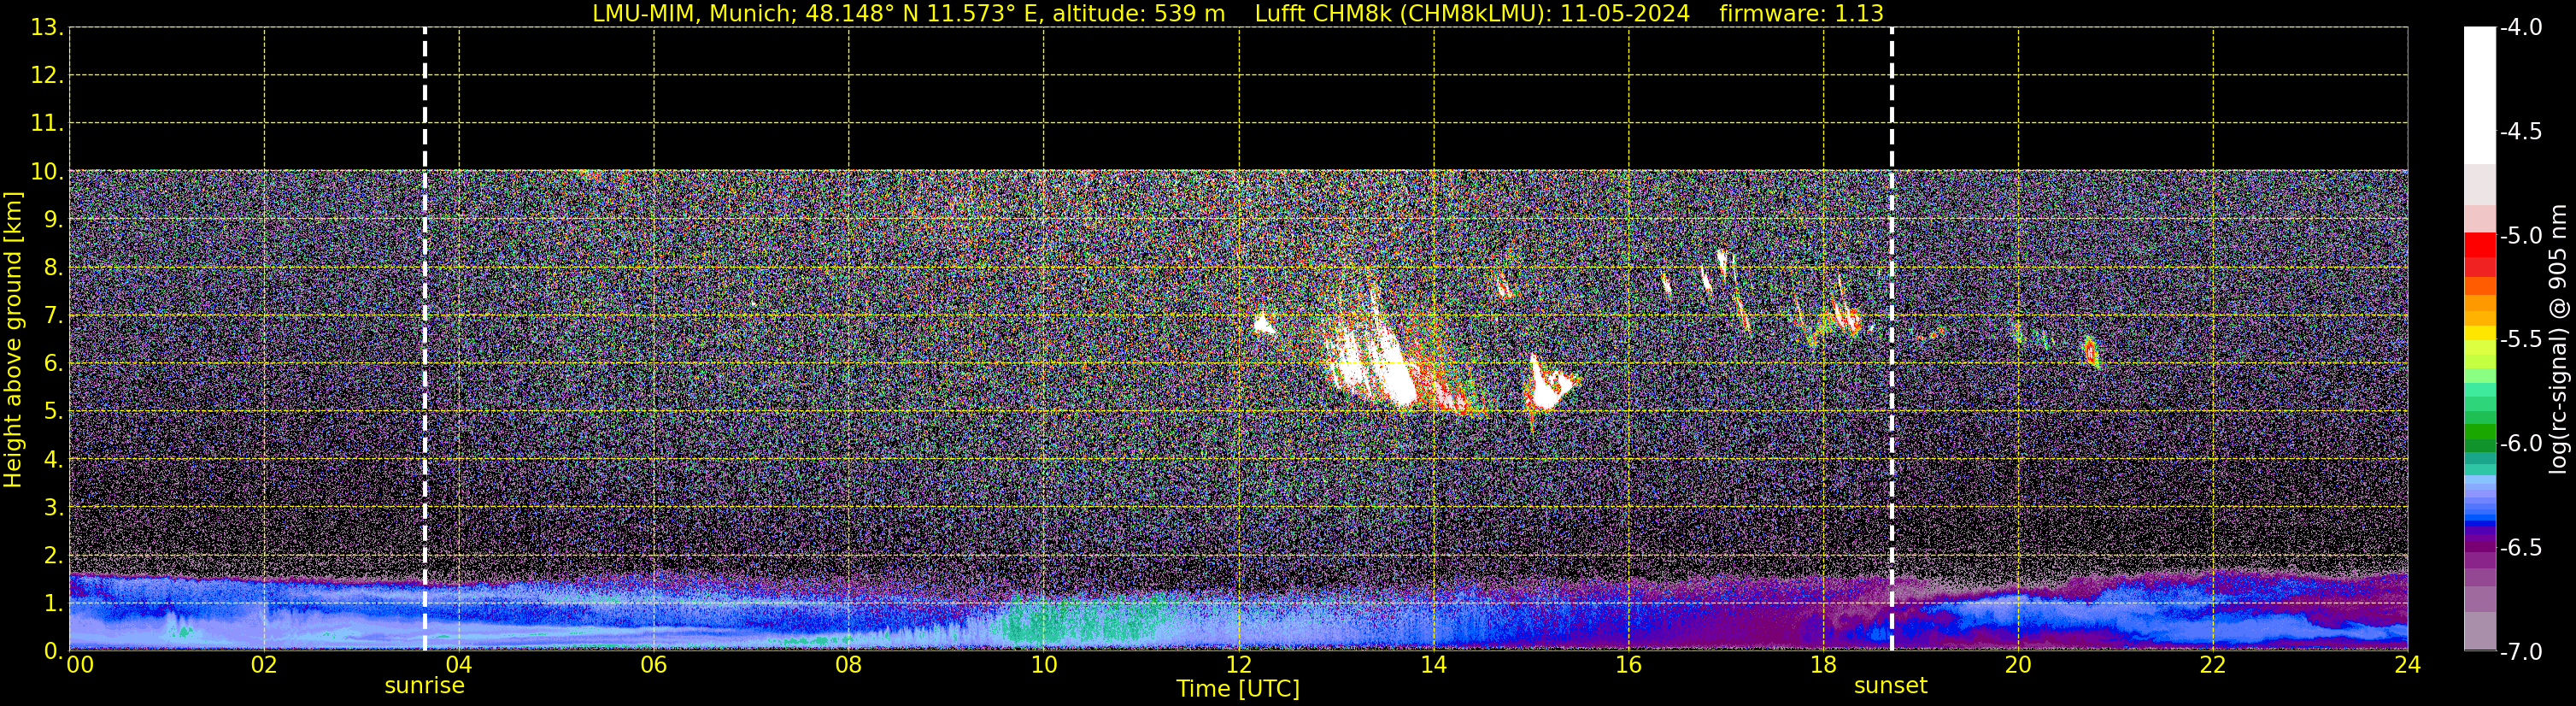This screenshot has height=706, width=2576.
Task: Click the '14' time axis tick label
Action: click(1434, 665)
